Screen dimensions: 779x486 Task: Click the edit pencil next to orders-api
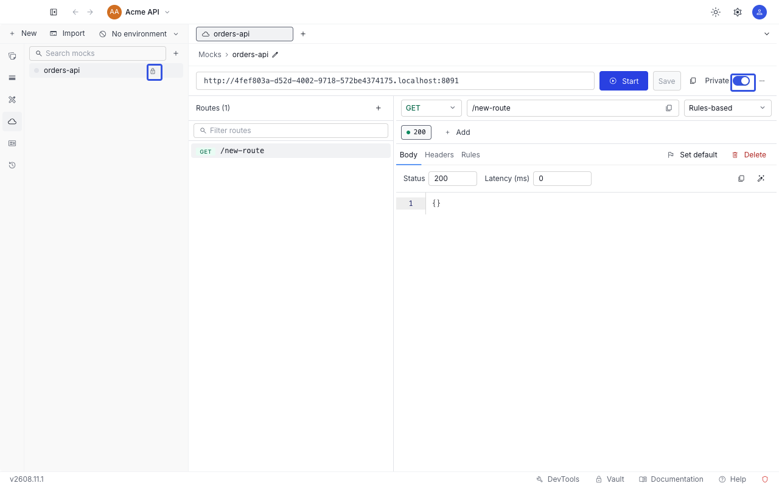(x=275, y=55)
